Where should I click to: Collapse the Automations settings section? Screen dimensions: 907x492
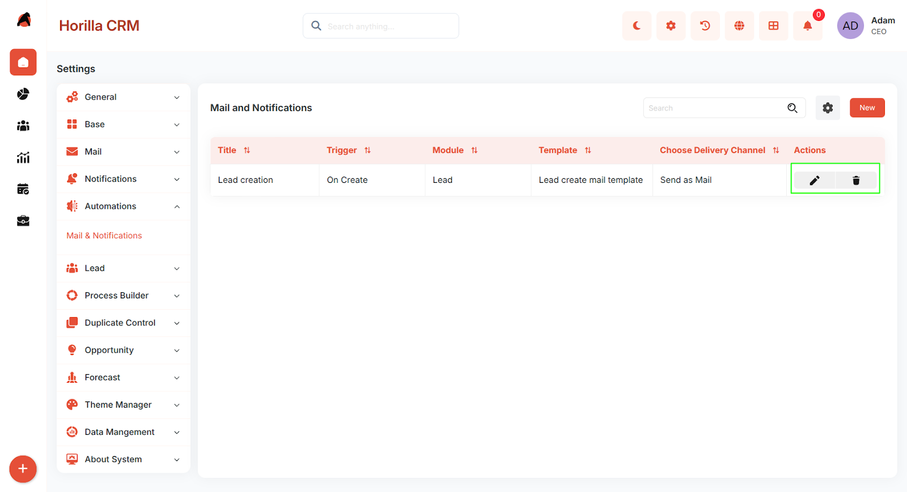(124, 206)
